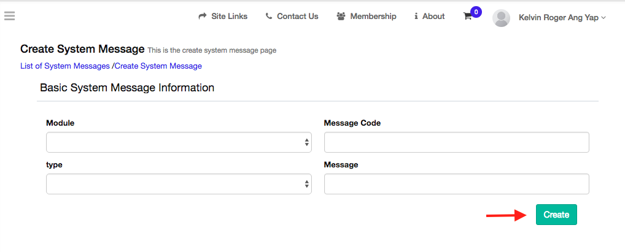The image size is (625, 252).
Task: Click the phone icon beside Contact Us
Action: click(269, 17)
